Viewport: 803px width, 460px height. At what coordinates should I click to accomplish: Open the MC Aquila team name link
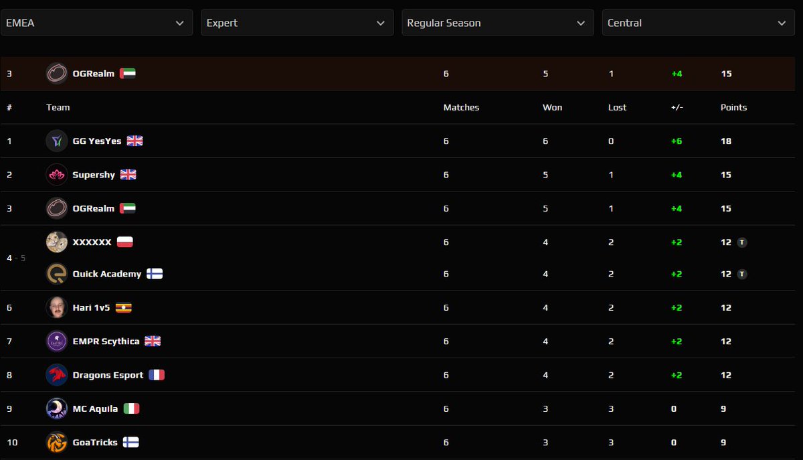click(95, 408)
